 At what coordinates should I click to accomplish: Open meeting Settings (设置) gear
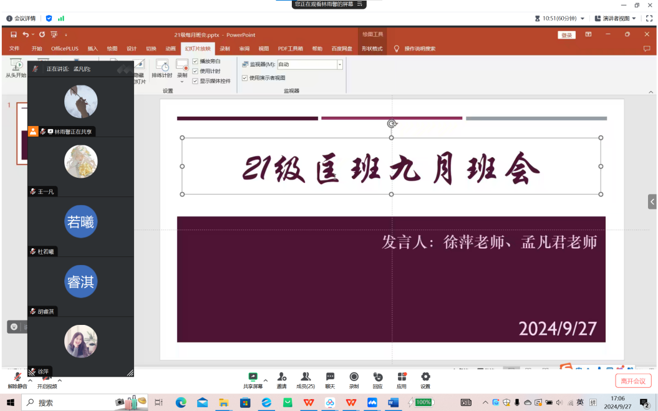click(425, 377)
